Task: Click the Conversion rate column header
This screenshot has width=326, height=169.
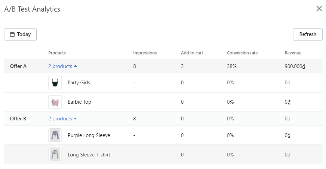Action: point(242,53)
